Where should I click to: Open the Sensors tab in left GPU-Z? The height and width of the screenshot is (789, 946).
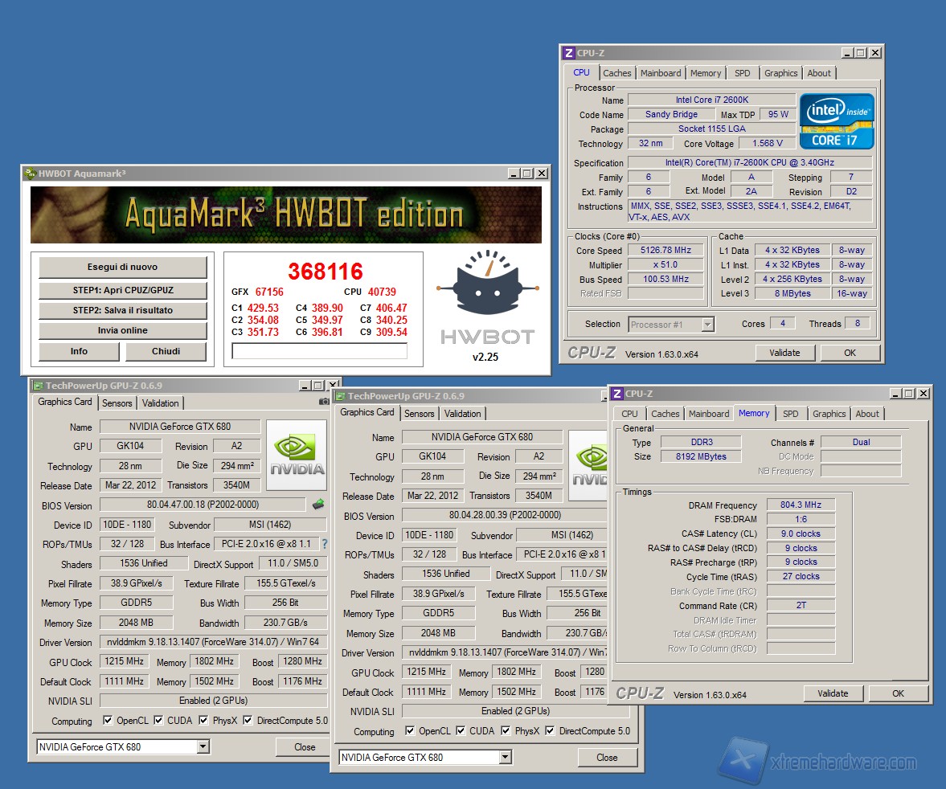click(117, 403)
